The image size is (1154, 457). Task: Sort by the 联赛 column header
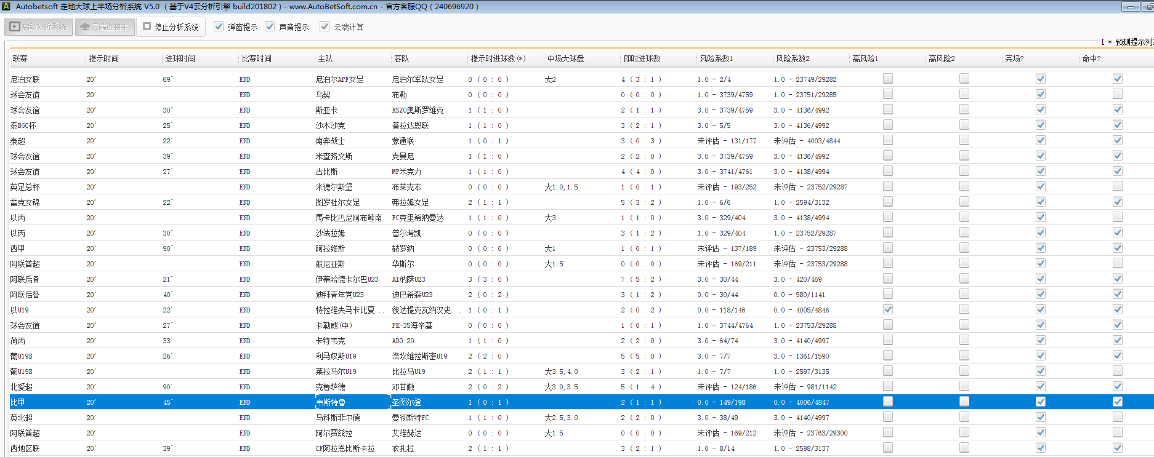(20, 58)
